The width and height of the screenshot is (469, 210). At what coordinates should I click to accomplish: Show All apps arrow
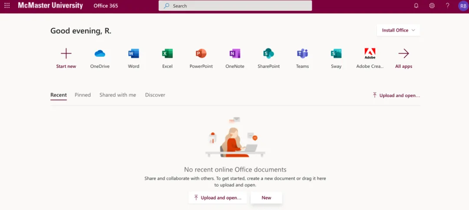pos(403,53)
